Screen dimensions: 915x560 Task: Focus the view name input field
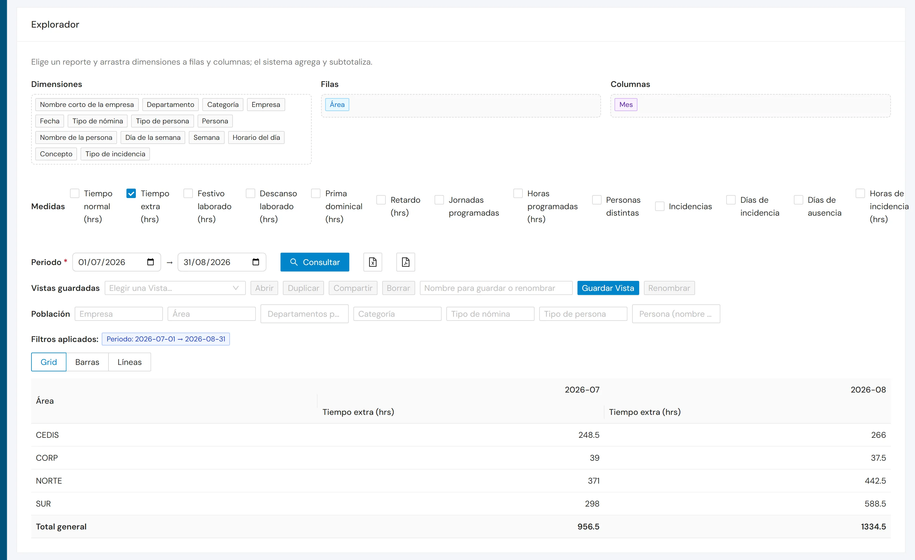point(496,288)
